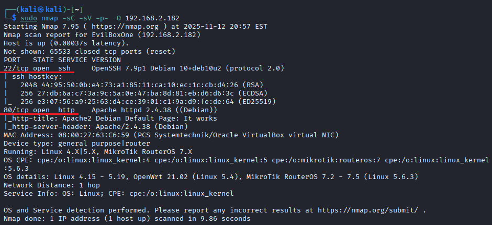Click the target IP ending the command line
492x225 pixels.
click(154, 17)
